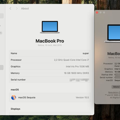Select the 'Retina, 15-inch, Mid 2015' subtitle
The width and height of the screenshot is (120, 120).
tap(50, 45)
